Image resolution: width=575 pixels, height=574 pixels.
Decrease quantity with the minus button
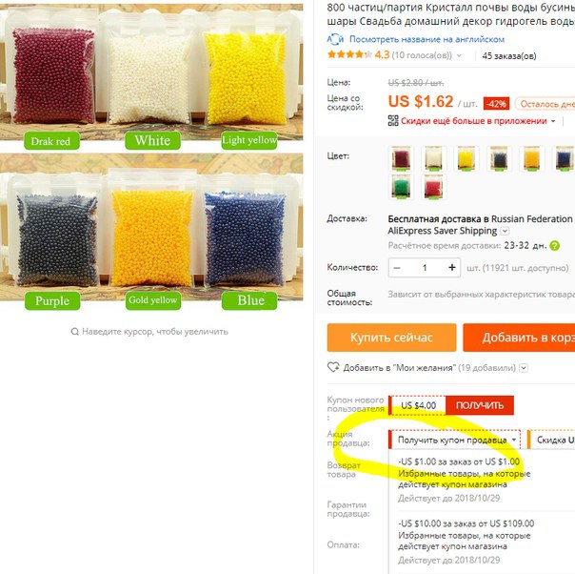tap(397, 268)
